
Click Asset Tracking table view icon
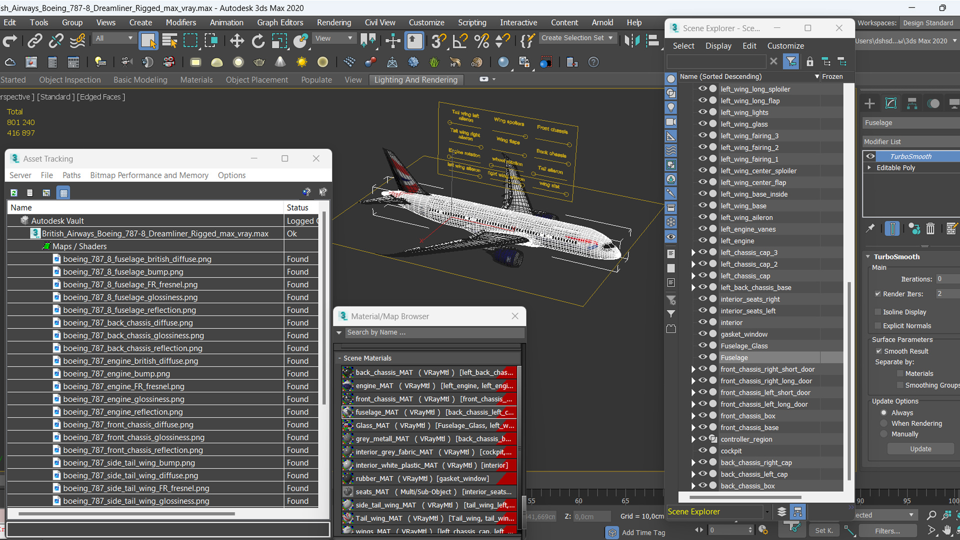tap(63, 193)
